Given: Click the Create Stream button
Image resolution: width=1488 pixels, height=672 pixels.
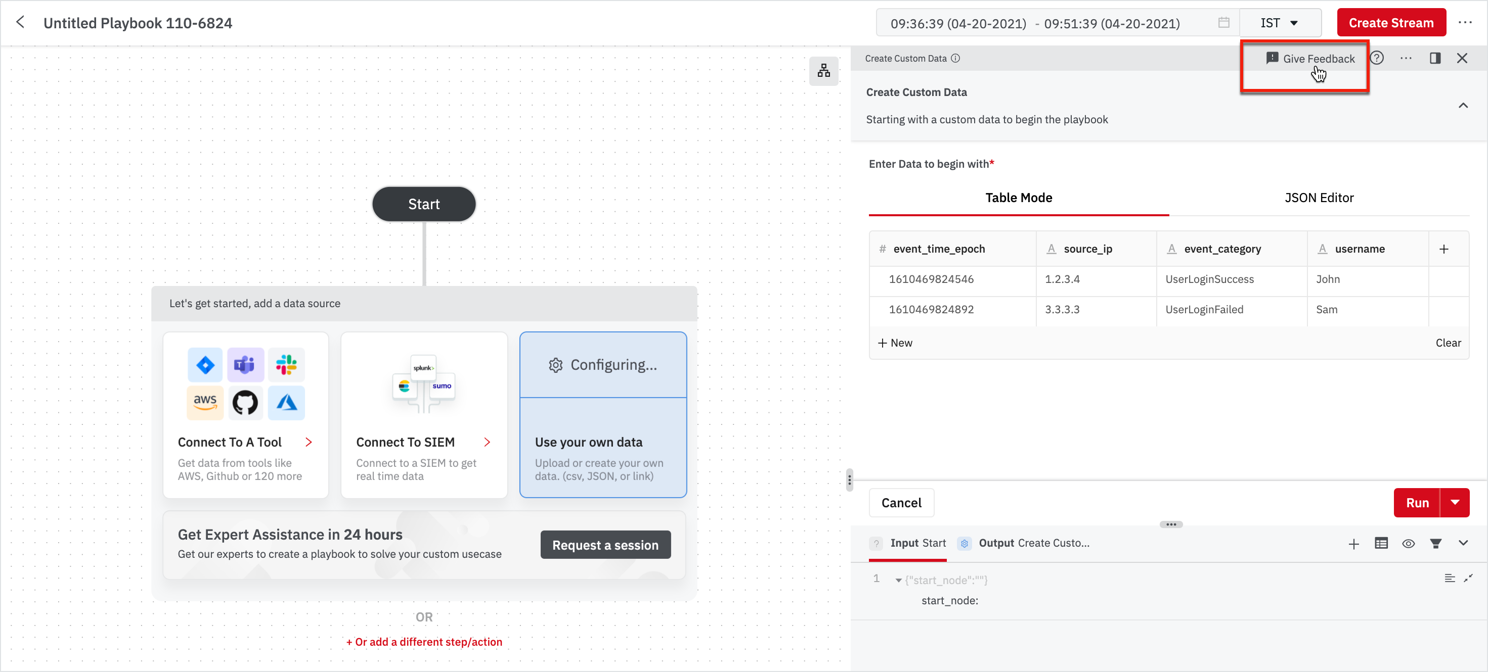Looking at the screenshot, I should click(1390, 23).
